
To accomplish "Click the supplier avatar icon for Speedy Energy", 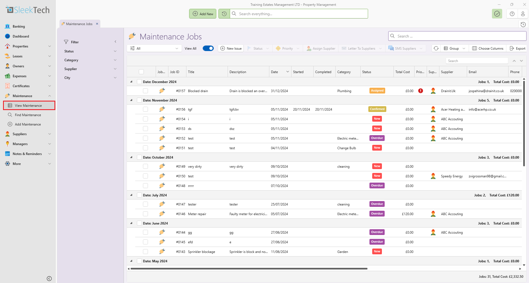I will (x=433, y=176).
